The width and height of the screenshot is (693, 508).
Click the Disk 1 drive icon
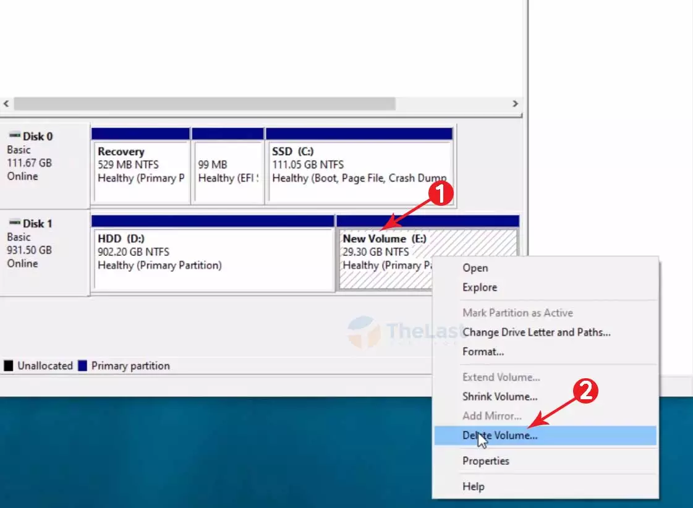[14, 223]
